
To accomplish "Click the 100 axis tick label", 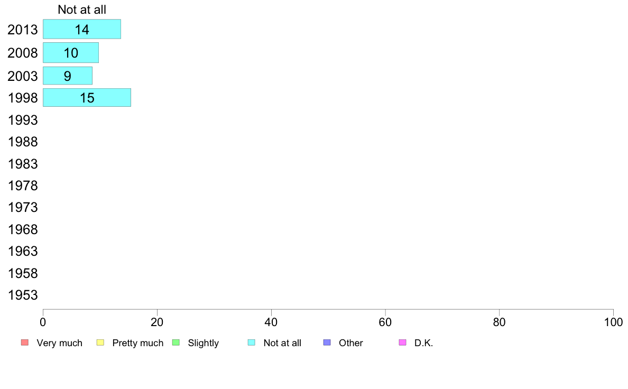I will (x=613, y=322).
